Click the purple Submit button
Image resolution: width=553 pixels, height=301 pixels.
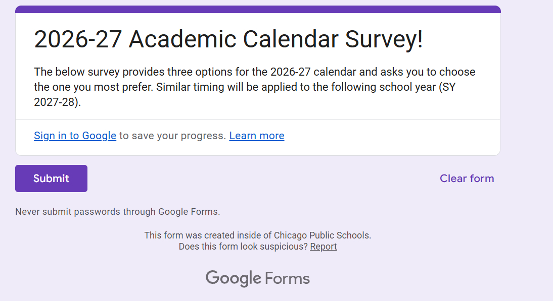click(x=51, y=178)
